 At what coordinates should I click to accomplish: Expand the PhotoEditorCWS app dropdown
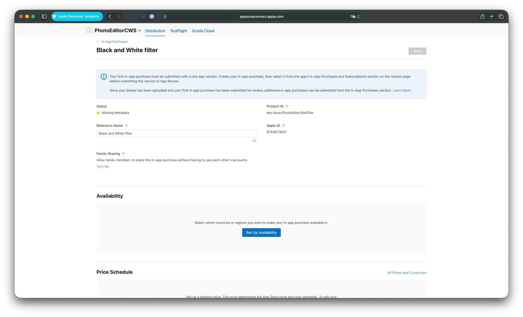tap(139, 31)
